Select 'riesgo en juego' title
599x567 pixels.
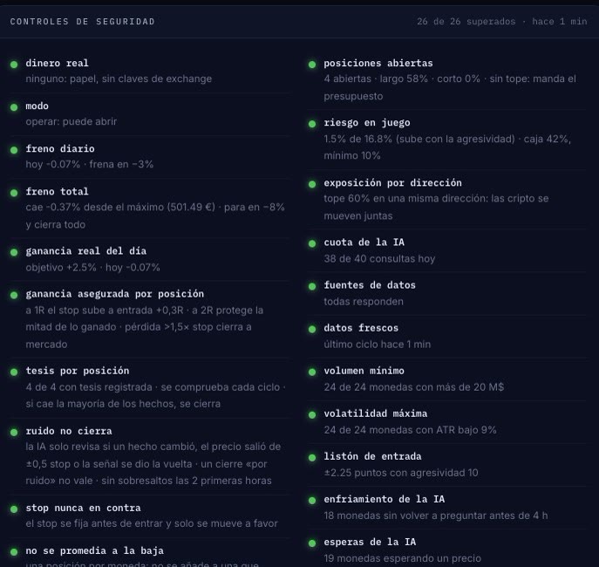coord(367,123)
